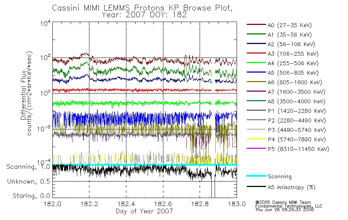Image resolution: width=348 pixels, height=220 pixels.
Task: Click the P2 (2280-4490 KeV) legend label
Action: point(297,120)
